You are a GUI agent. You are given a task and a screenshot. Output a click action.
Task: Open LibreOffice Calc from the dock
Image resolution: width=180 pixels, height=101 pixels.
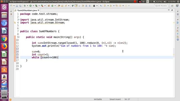pos(4,54)
